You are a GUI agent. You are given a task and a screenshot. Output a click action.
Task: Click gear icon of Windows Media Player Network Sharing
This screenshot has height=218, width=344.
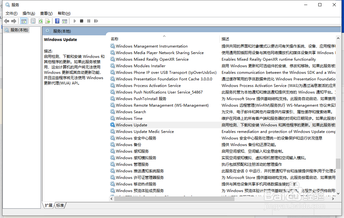[x=113, y=53]
